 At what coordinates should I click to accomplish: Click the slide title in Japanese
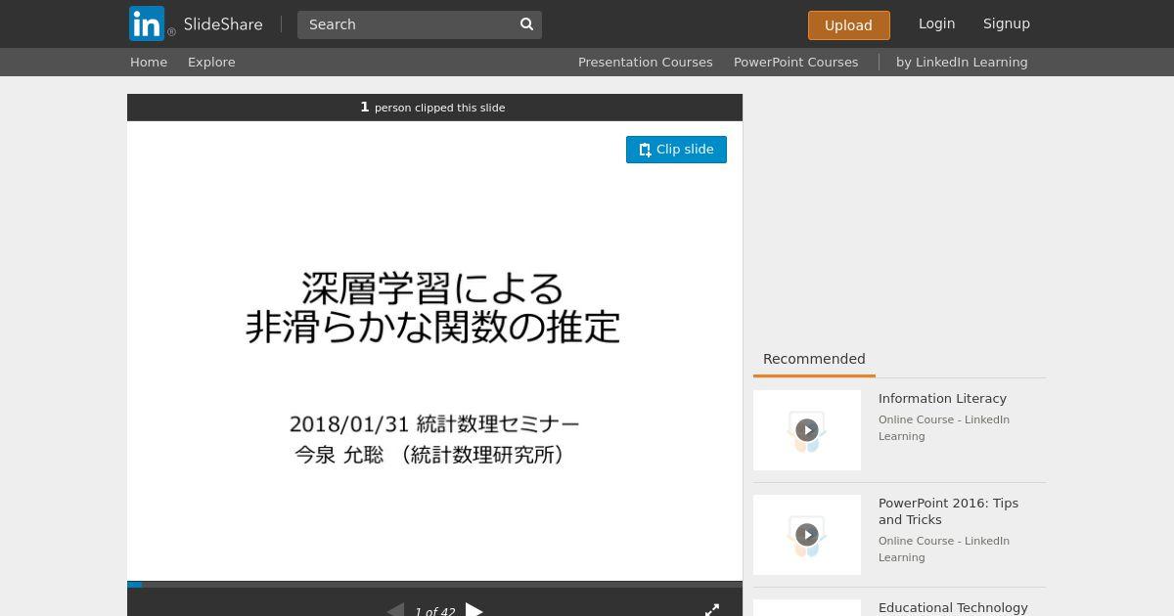433,307
